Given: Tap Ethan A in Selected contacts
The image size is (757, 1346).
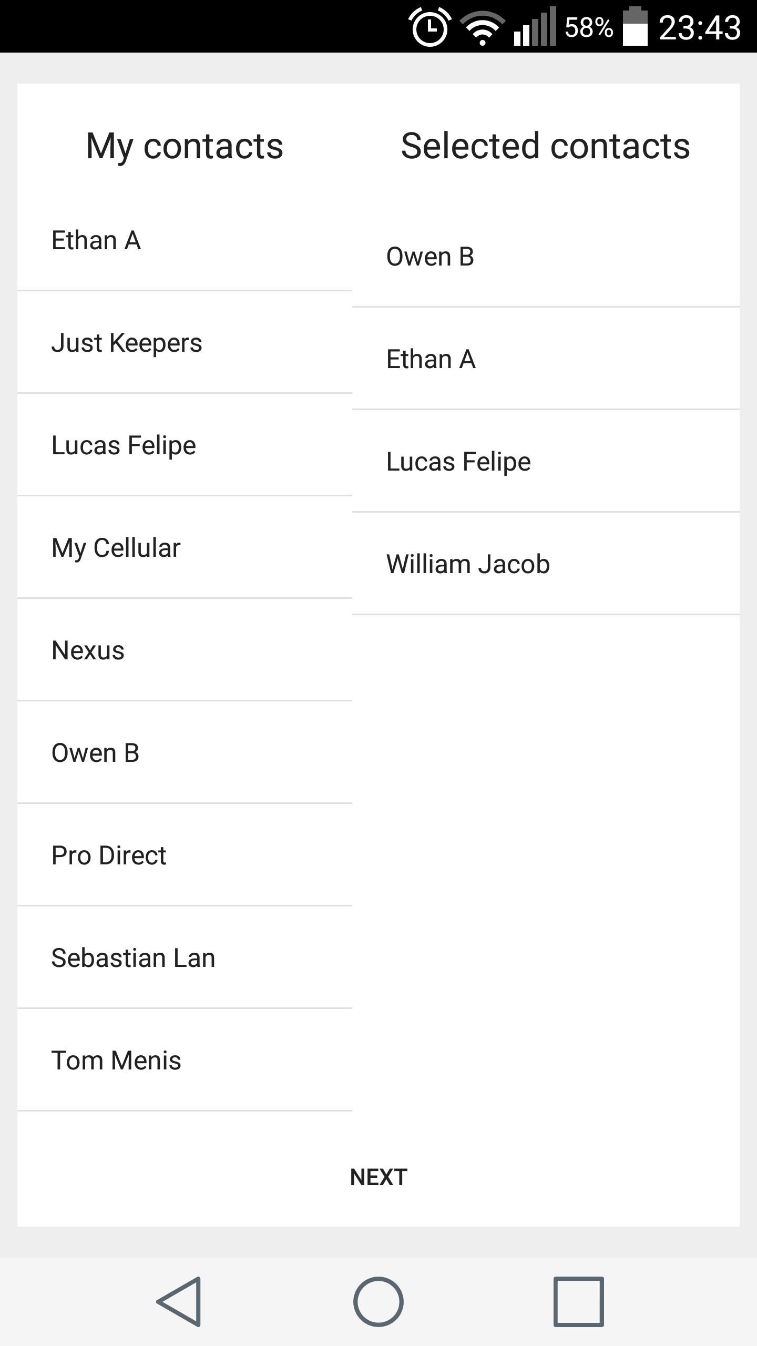Looking at the screenshot, I should tap(546, 359).
